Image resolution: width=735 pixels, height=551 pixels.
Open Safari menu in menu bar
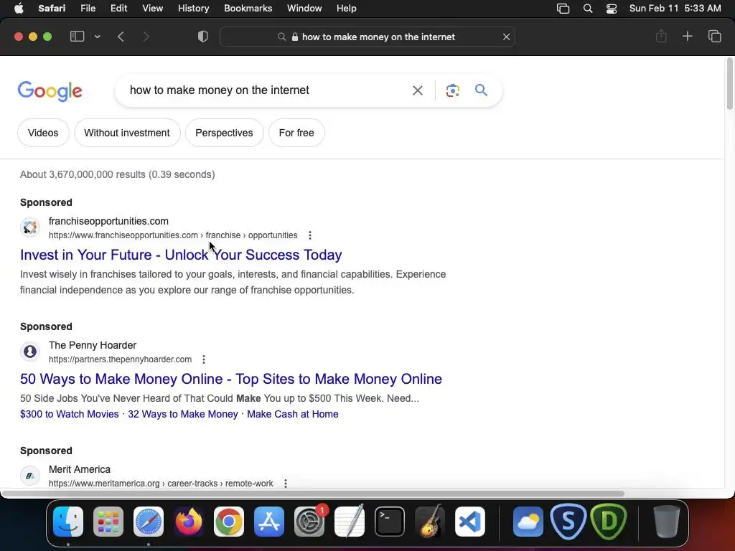click(x=52, y=9)
